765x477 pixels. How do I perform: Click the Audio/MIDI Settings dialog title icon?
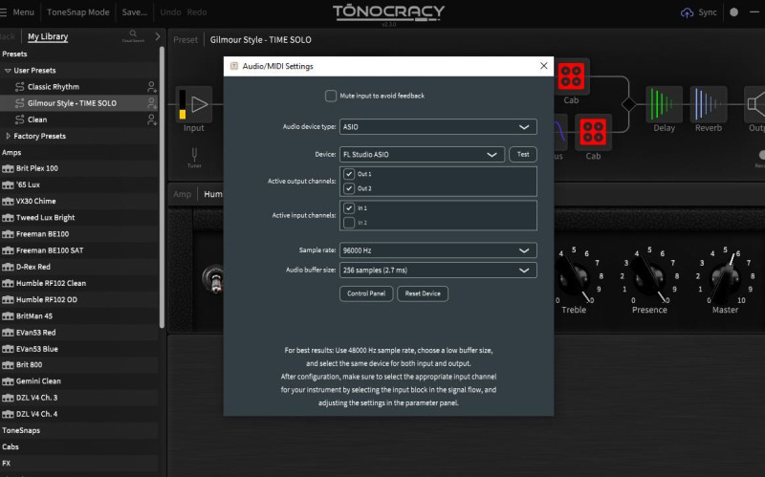[x=234, y=66]
